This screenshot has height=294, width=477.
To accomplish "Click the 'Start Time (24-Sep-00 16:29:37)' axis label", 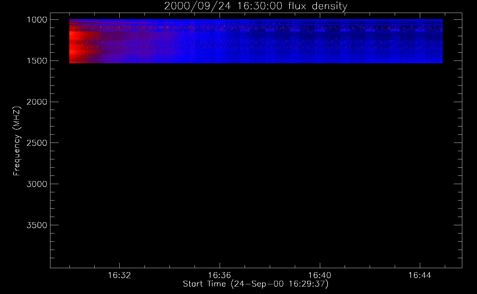I will [x=256, y=284].
